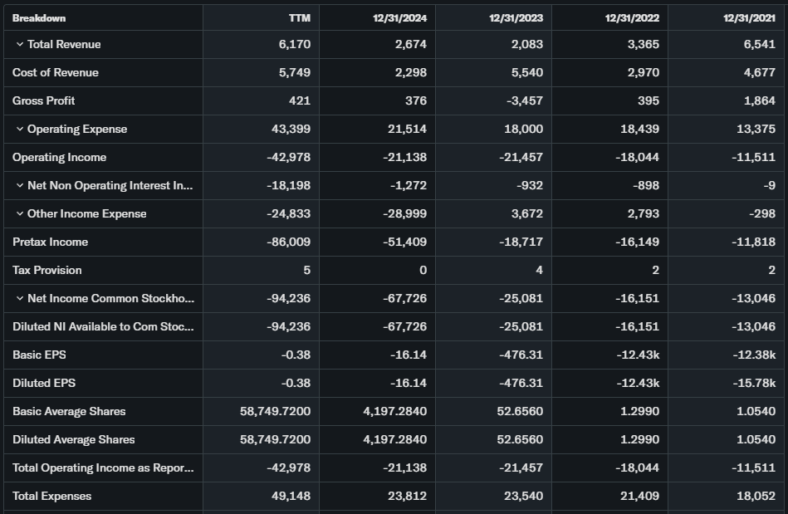This screenshot has width=788, height=514.
Task: Expand Net Income Common Stockholders chevron
Action: (20, 298)
